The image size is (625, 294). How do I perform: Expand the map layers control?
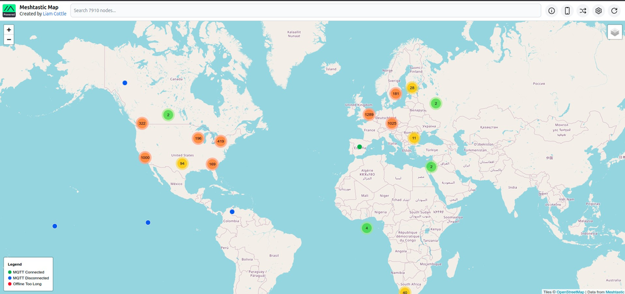615,32
